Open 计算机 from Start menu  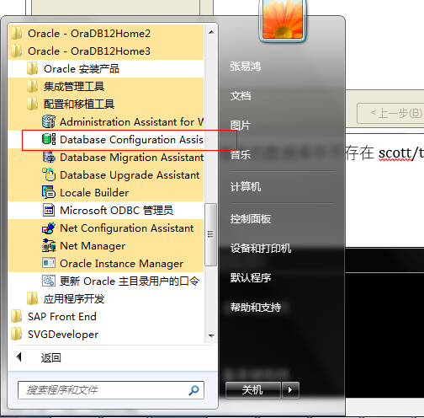[x=246, y=187]
